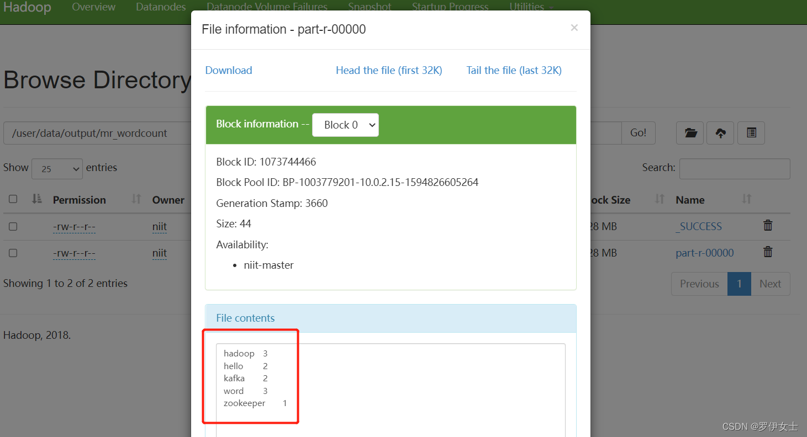Click owner niit in the part-r-00000 row
Screen dimensions: 807x437
pyautogui.click(x=160, y=253)
